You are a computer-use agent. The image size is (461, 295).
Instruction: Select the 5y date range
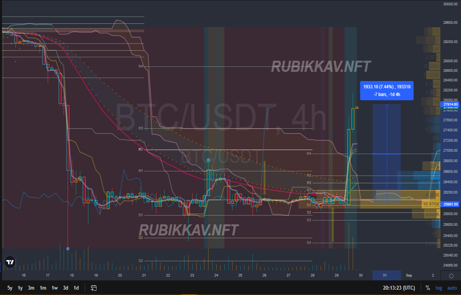(x=10, y=288)
